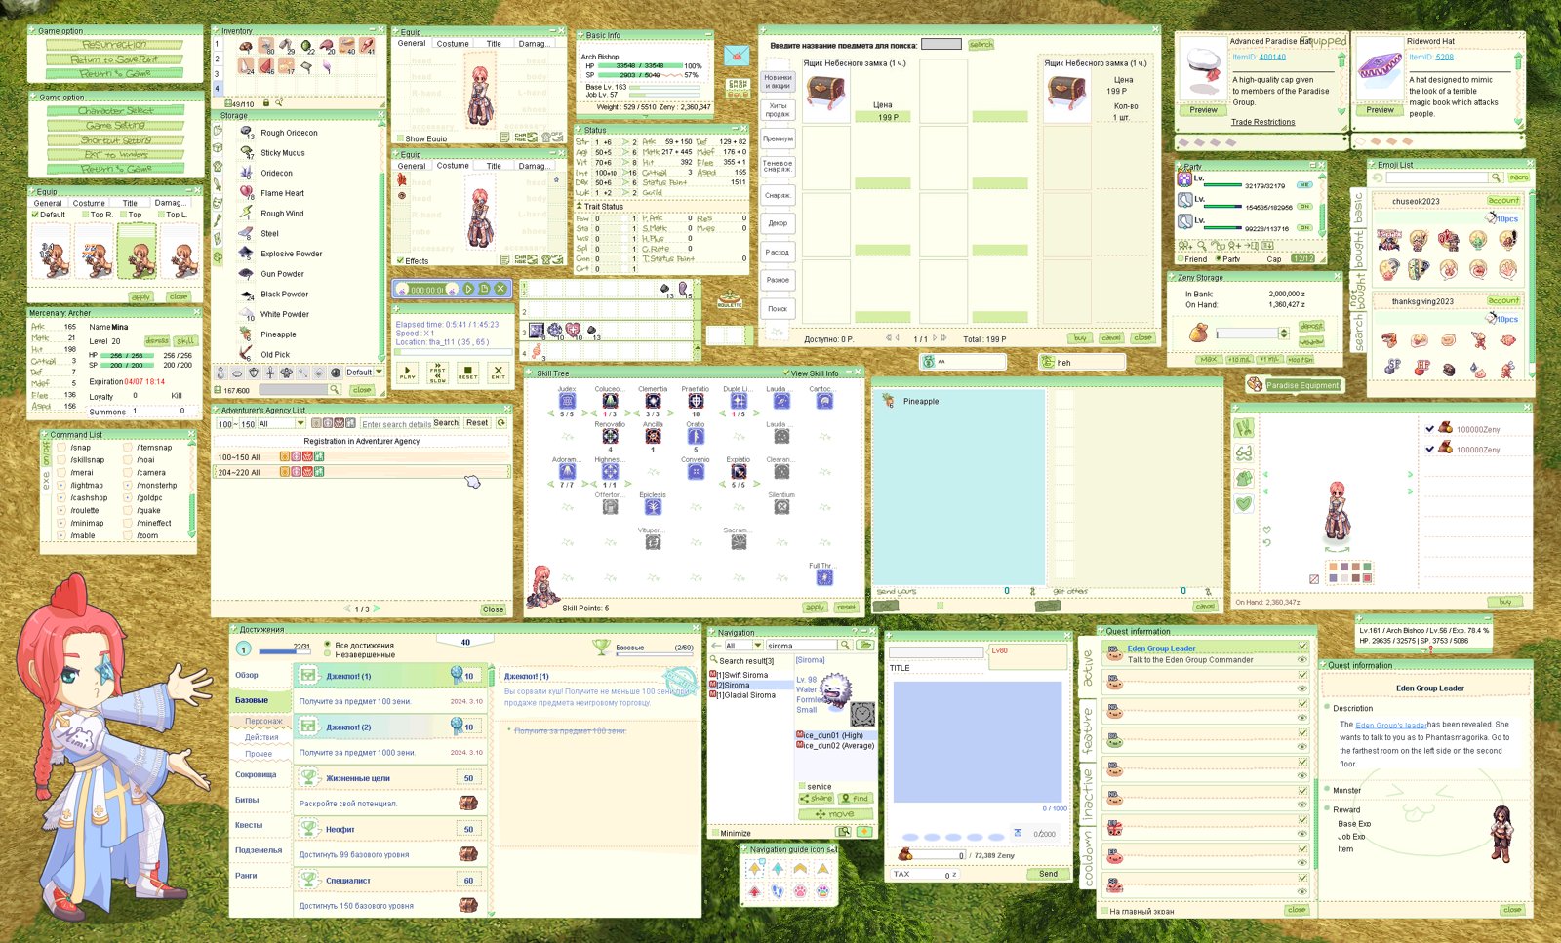Image resolution: width=1561 pixels, height=943 pixels.
Task: Select the Epiclesis skill icon
Action: click(653, 507)
